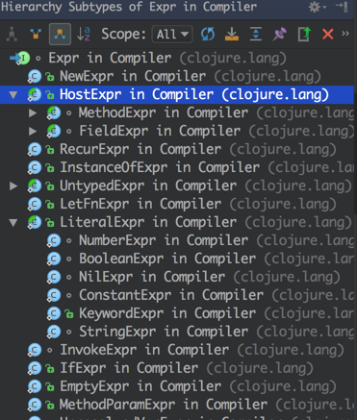Switch to supertypes hierarchy view

click(x=36, y=34)
